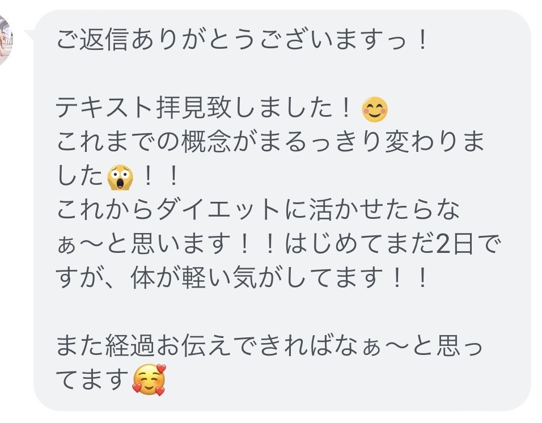Click the blushing smile emoji

(x=374, y=109)
